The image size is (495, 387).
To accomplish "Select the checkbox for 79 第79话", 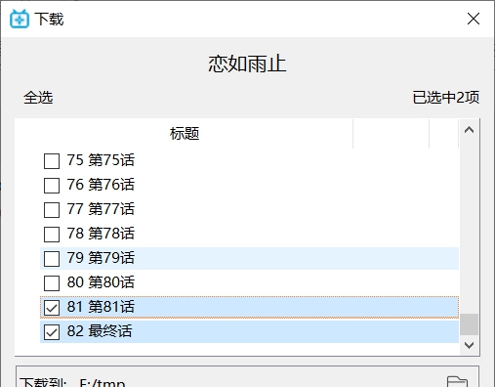I will (x=52, y=259).
